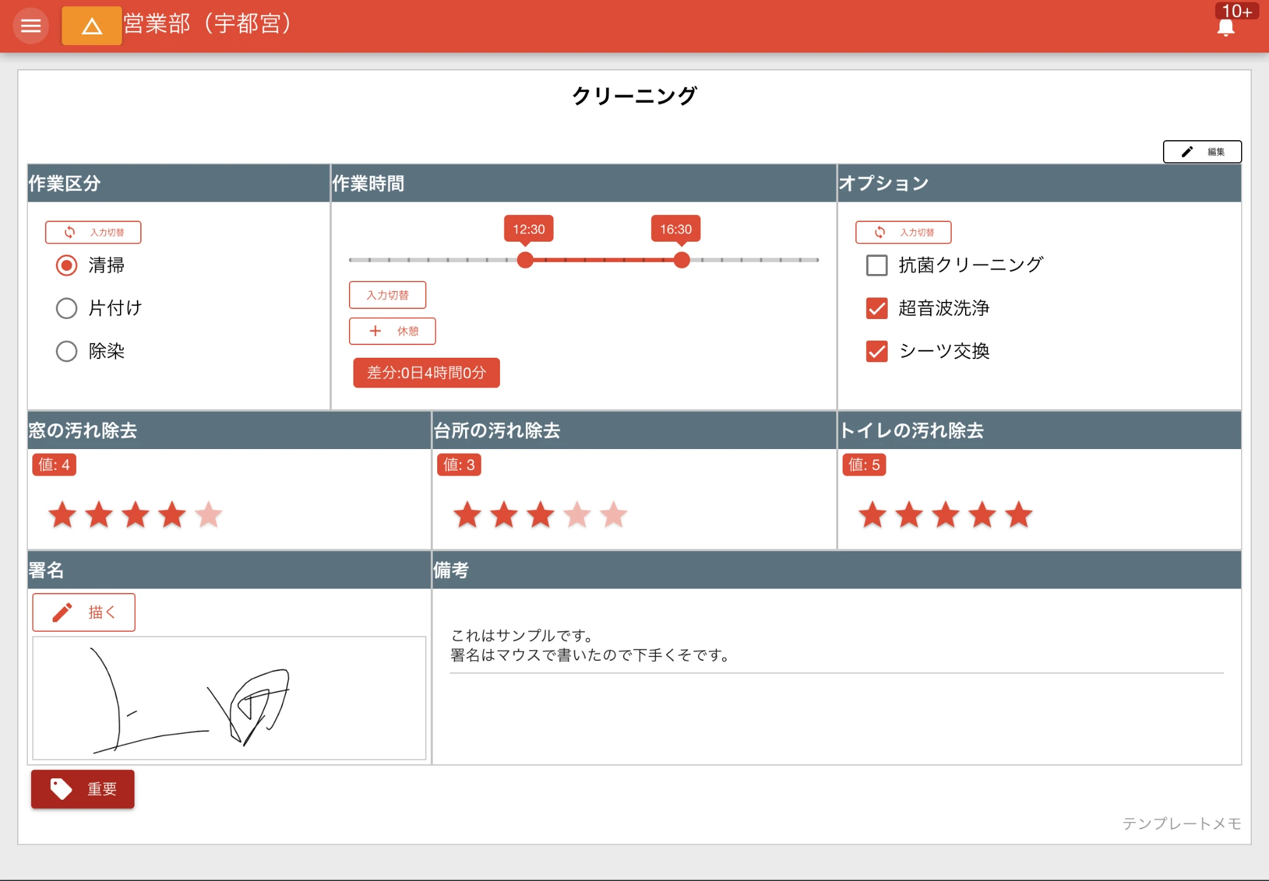The width and height of the screenshot is (1269, 881).
Task: Click the plus icon to add a 休憩 break
Action: tap(376, 330)
